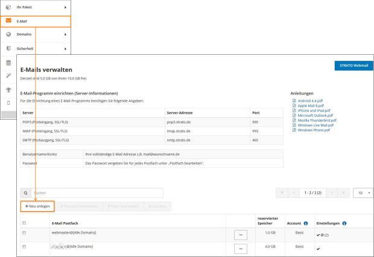Click the Filter bearbeiten button
This screenshot has width=374, height=257.
[123, 206]
